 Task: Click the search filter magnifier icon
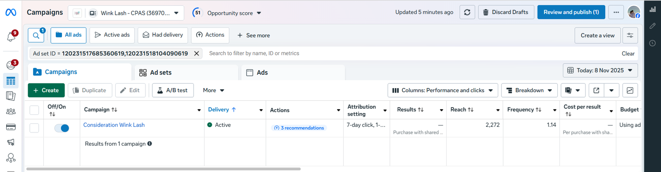[x=36, y=35]
